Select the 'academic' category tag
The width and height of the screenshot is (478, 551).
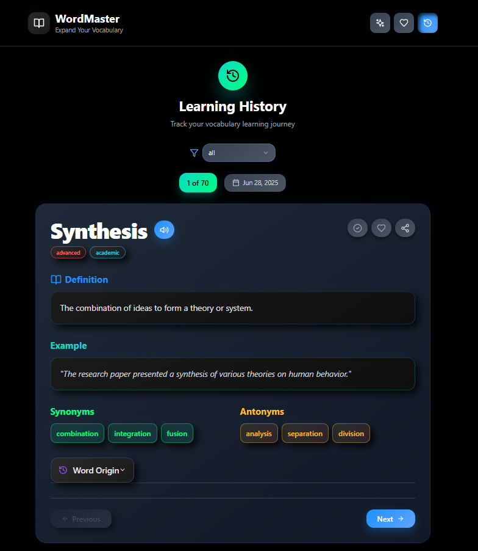coord(107,253)
